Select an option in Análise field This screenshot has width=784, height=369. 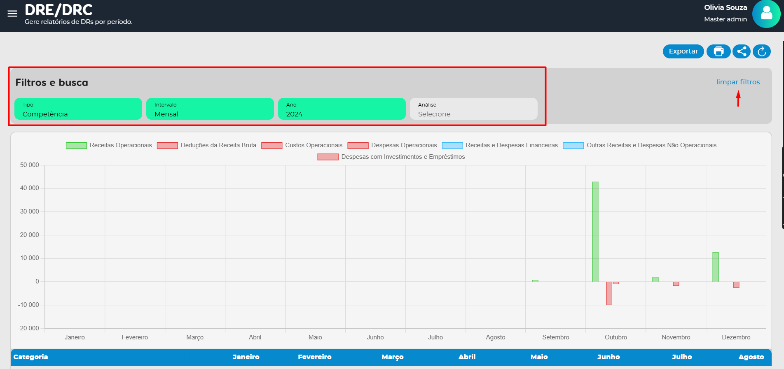[474, 109]
